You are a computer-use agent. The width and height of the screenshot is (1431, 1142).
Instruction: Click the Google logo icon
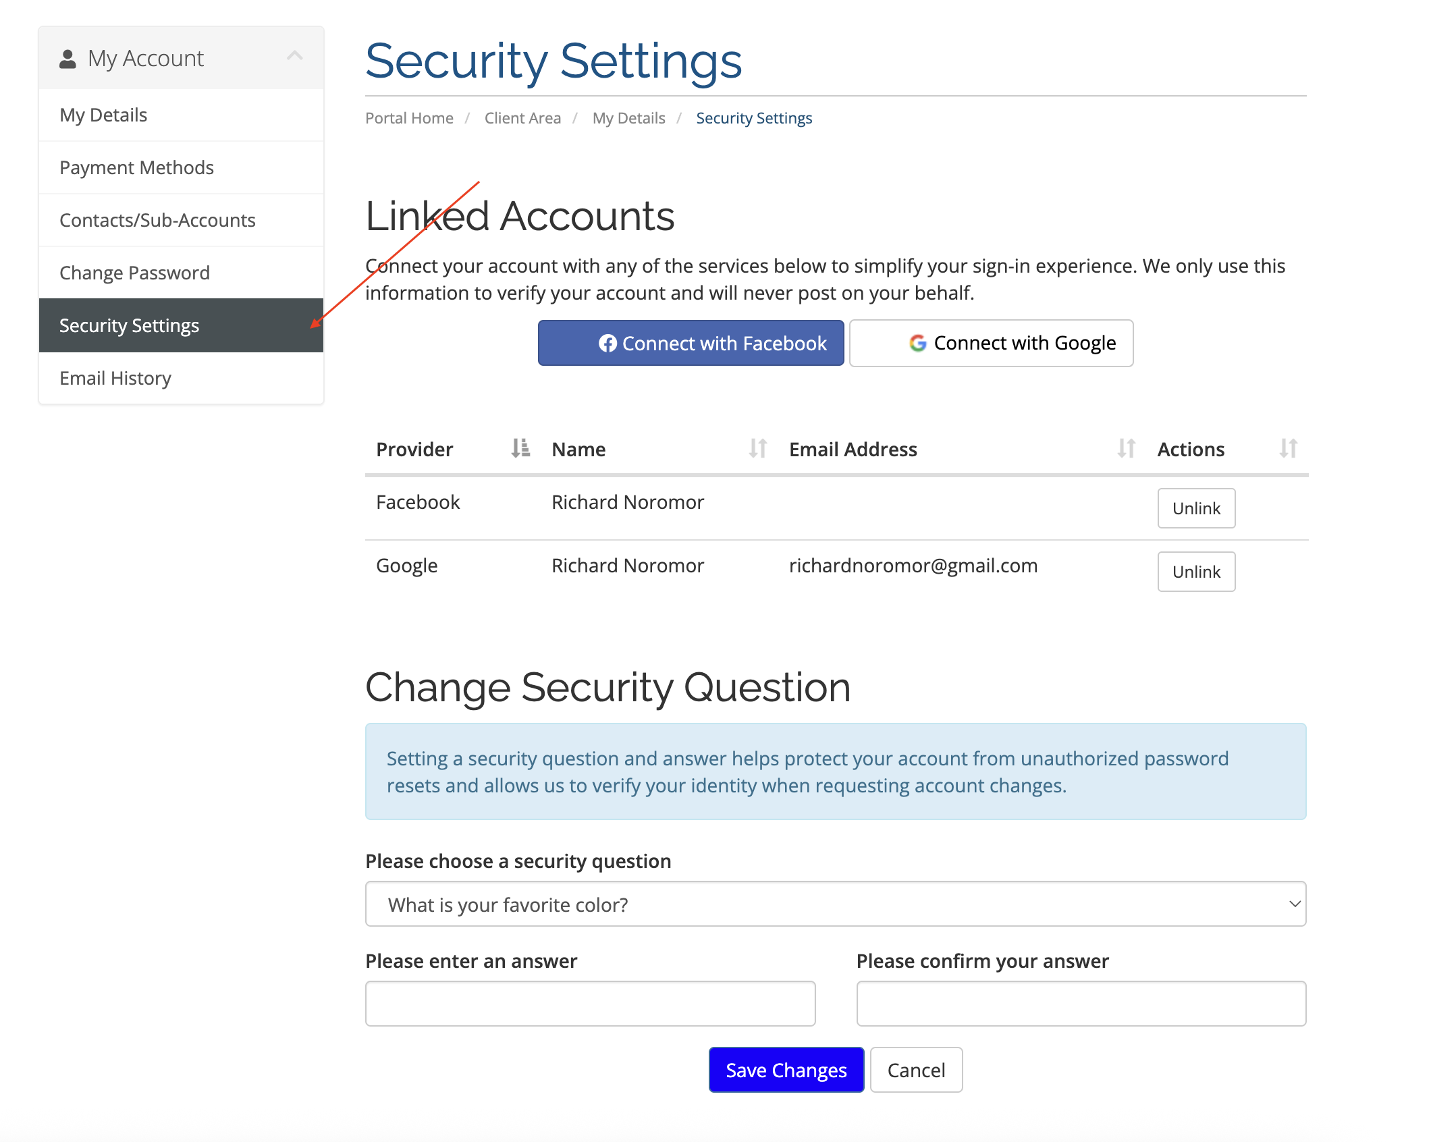coord(917,343)
